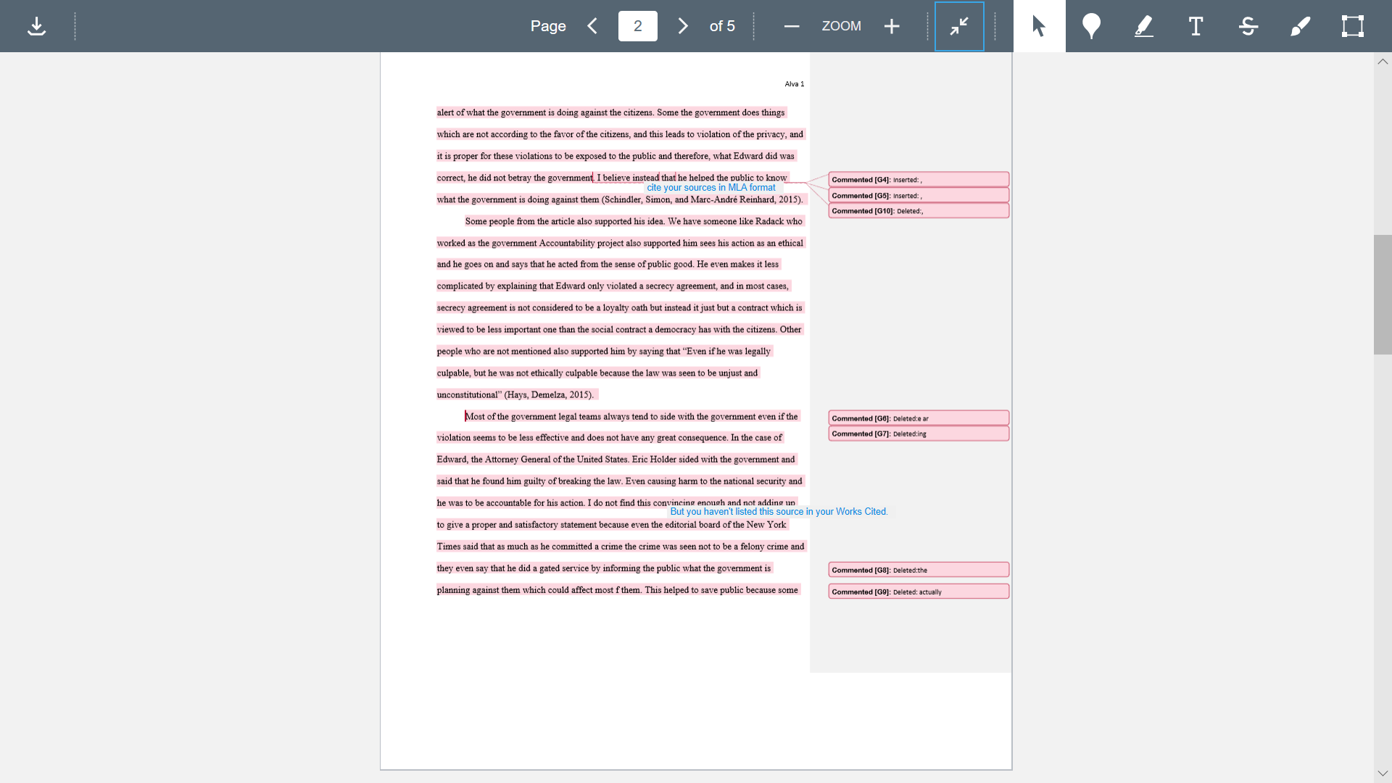Open comment G9 Deleted: actually balloon
This screenshot has height=783, width=1392.
pos(919,592)
